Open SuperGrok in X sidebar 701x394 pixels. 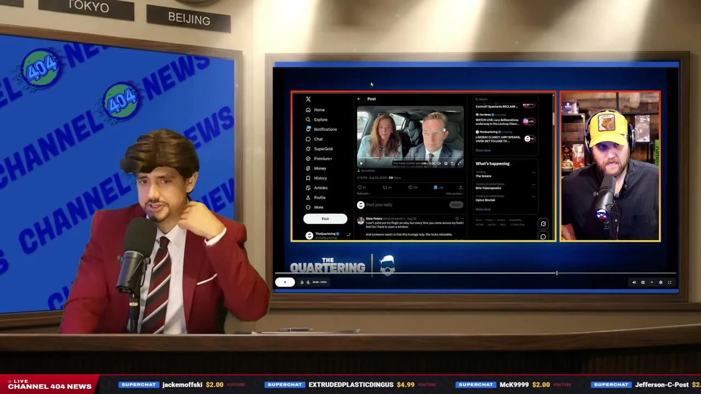pos(319,149)
